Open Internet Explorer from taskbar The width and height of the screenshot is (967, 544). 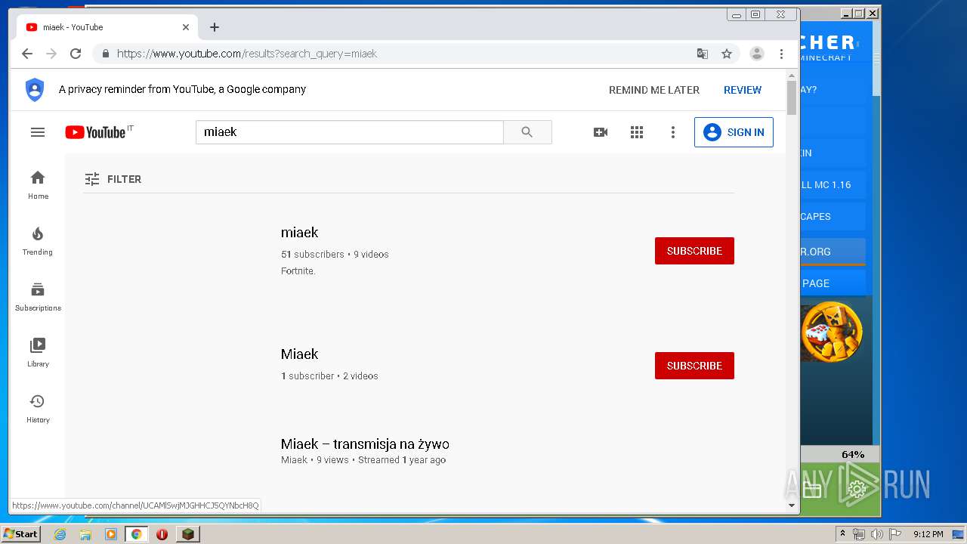(60, 534)
